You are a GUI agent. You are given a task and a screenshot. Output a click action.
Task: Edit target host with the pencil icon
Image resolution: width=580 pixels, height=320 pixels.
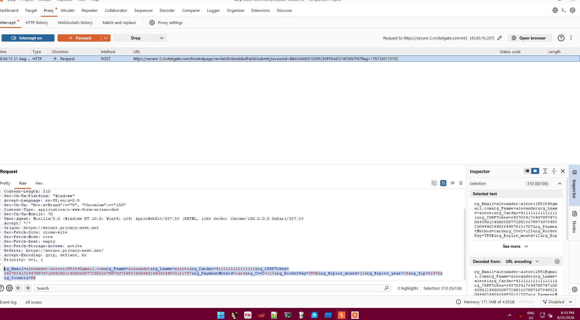[500, 38]
